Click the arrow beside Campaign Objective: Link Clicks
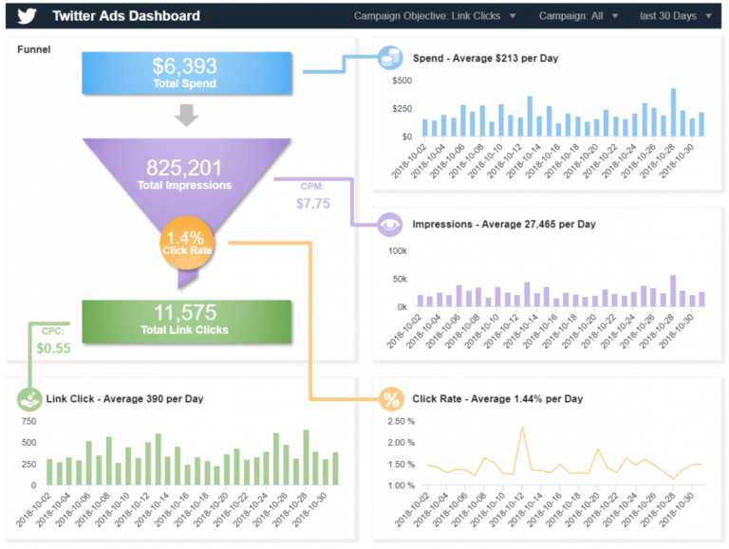The height and width of the screenshot is (549, 729). [513, 16]
